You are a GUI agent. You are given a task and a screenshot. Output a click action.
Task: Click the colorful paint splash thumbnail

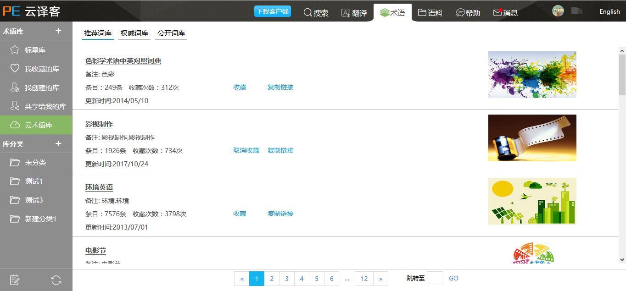(532, 75)
